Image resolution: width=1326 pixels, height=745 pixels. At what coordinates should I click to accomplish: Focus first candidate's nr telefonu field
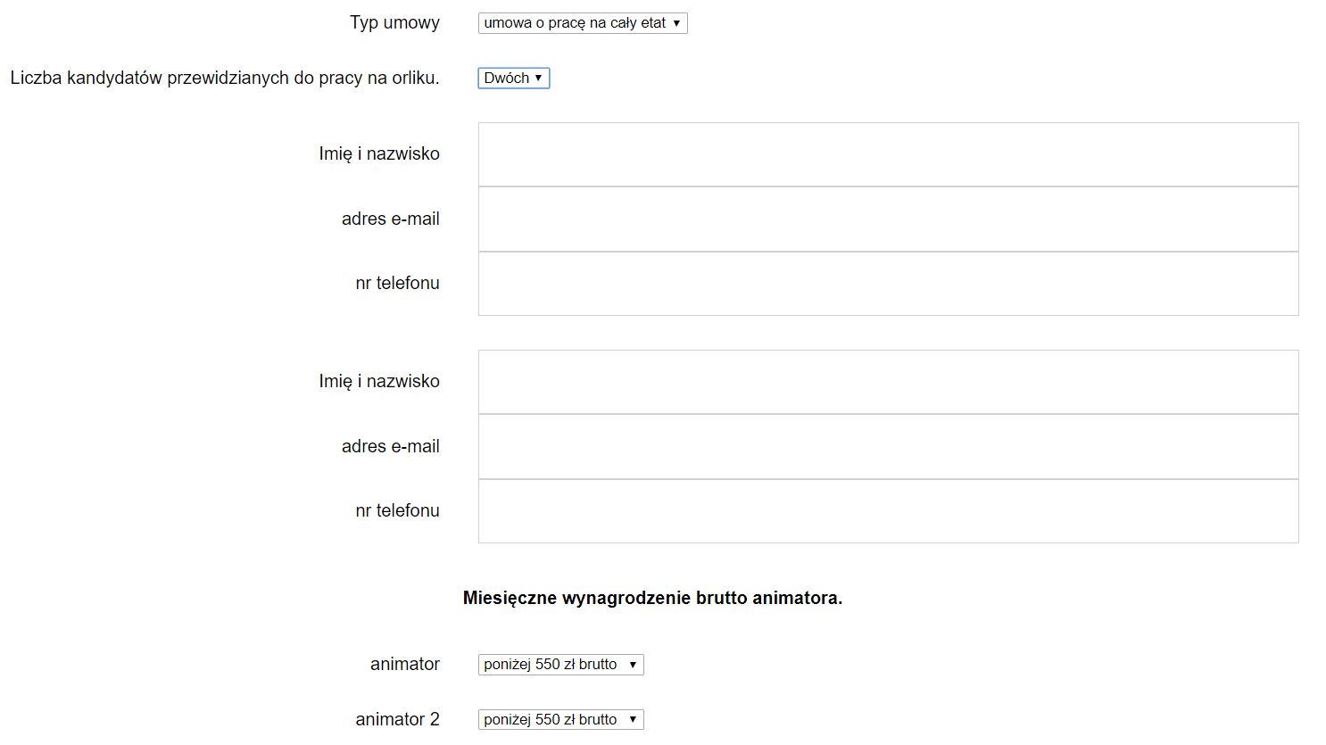[x=888, y=284]
